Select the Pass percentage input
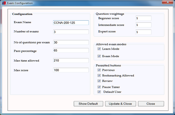 [71, 50]
